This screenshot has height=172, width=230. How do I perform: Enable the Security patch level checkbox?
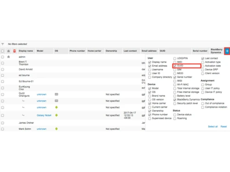coord(175,104)
